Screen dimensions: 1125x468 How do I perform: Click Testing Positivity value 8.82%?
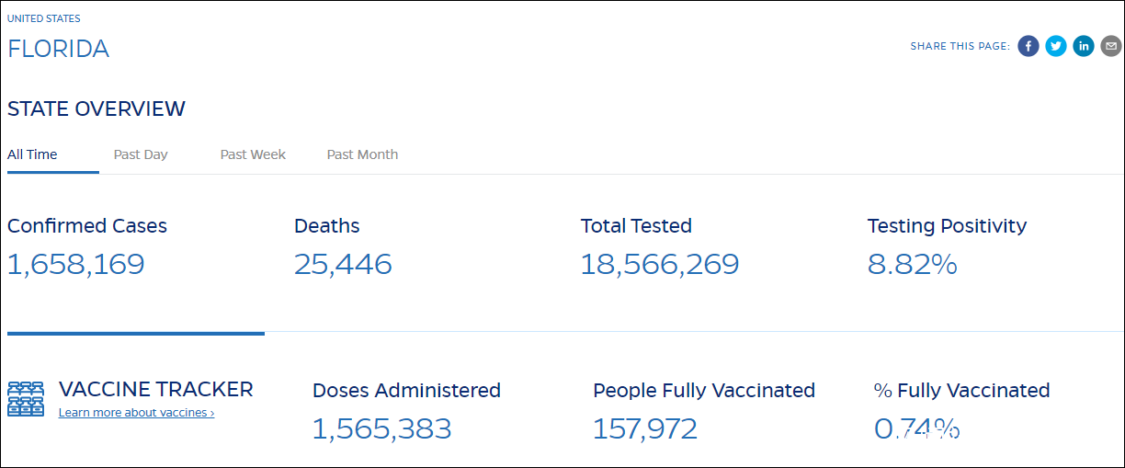912,265
